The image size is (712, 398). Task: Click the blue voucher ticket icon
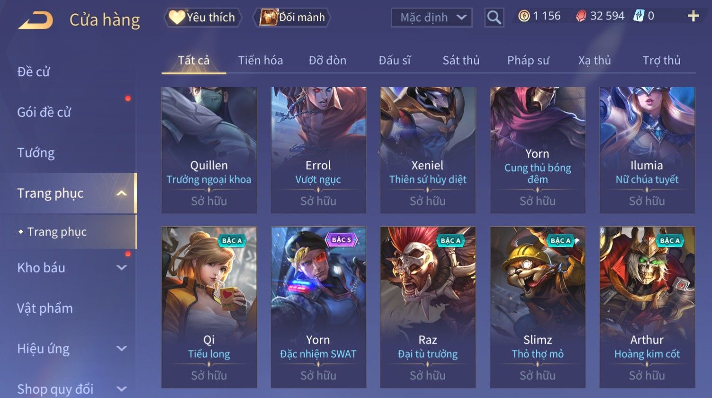pos(639,16)
